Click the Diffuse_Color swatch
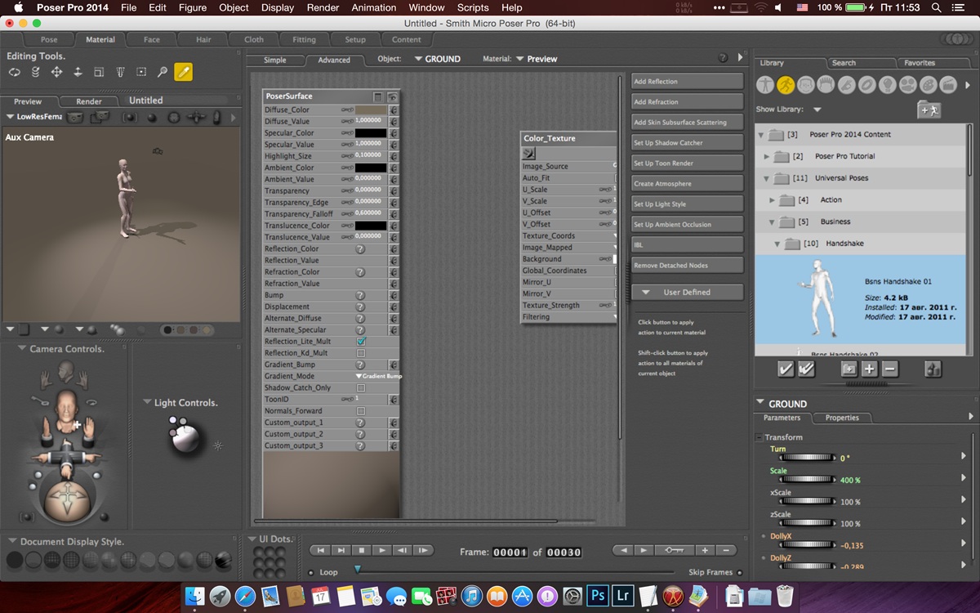Image resolution: width=980 pixels, height=613 pixels. pyautogui.click(x=371, y=110)
